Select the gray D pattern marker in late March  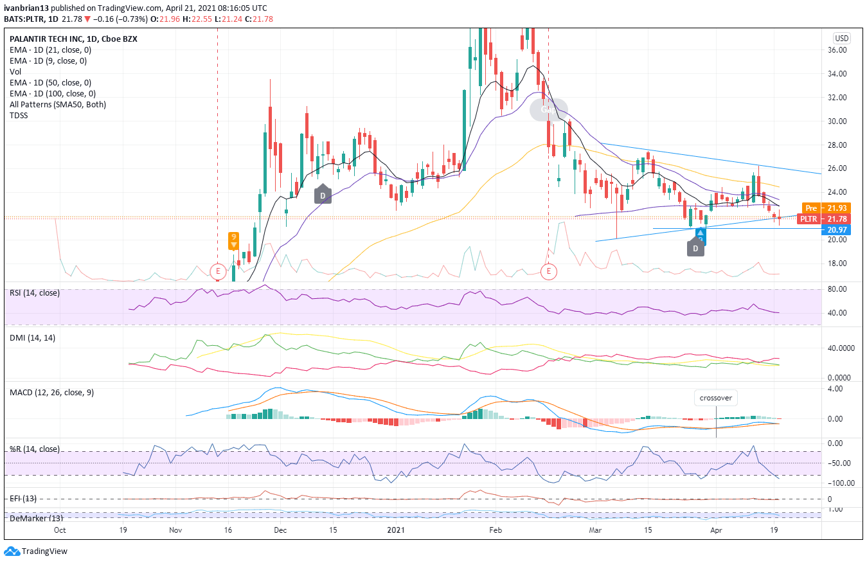pyautogui.click(x=695, y=248)
